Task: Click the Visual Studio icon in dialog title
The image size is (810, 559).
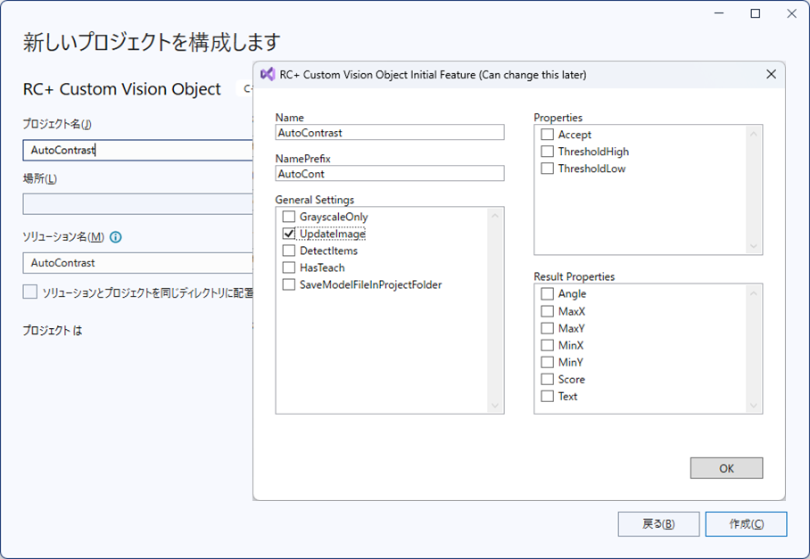Action: [268, 75]
